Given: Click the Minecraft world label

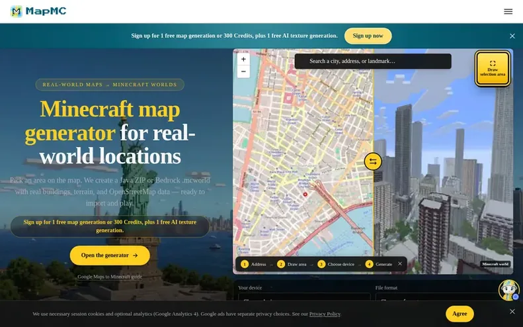Looking at the screenshot, I should click(495, 264).
